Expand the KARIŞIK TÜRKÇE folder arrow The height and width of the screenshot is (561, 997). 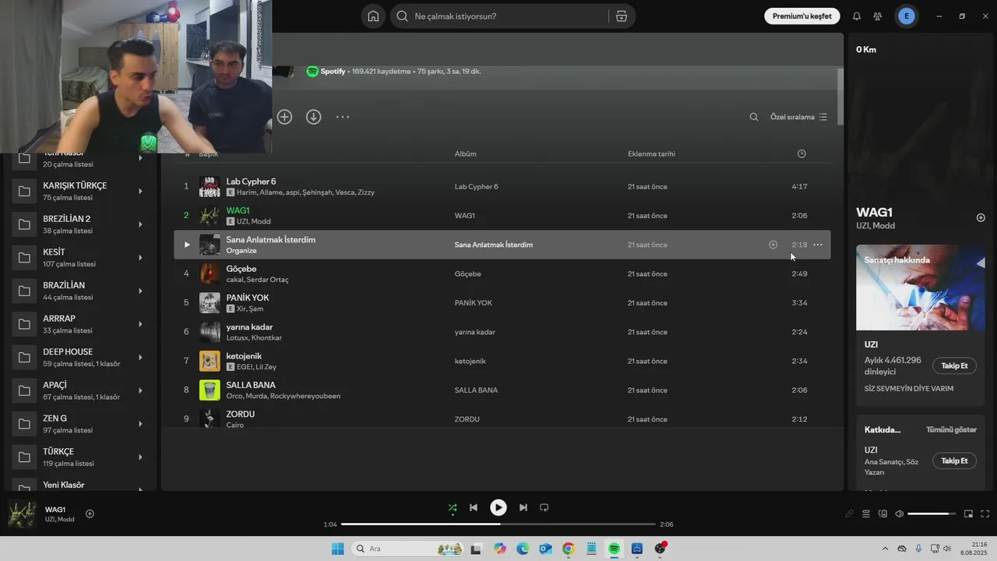click(x=140, y=191)
